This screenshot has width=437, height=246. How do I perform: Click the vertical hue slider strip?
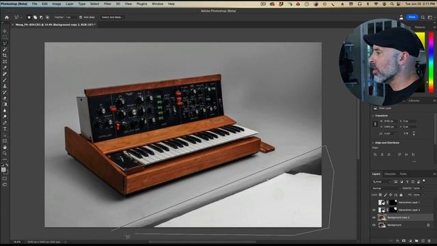coord(431,62)
